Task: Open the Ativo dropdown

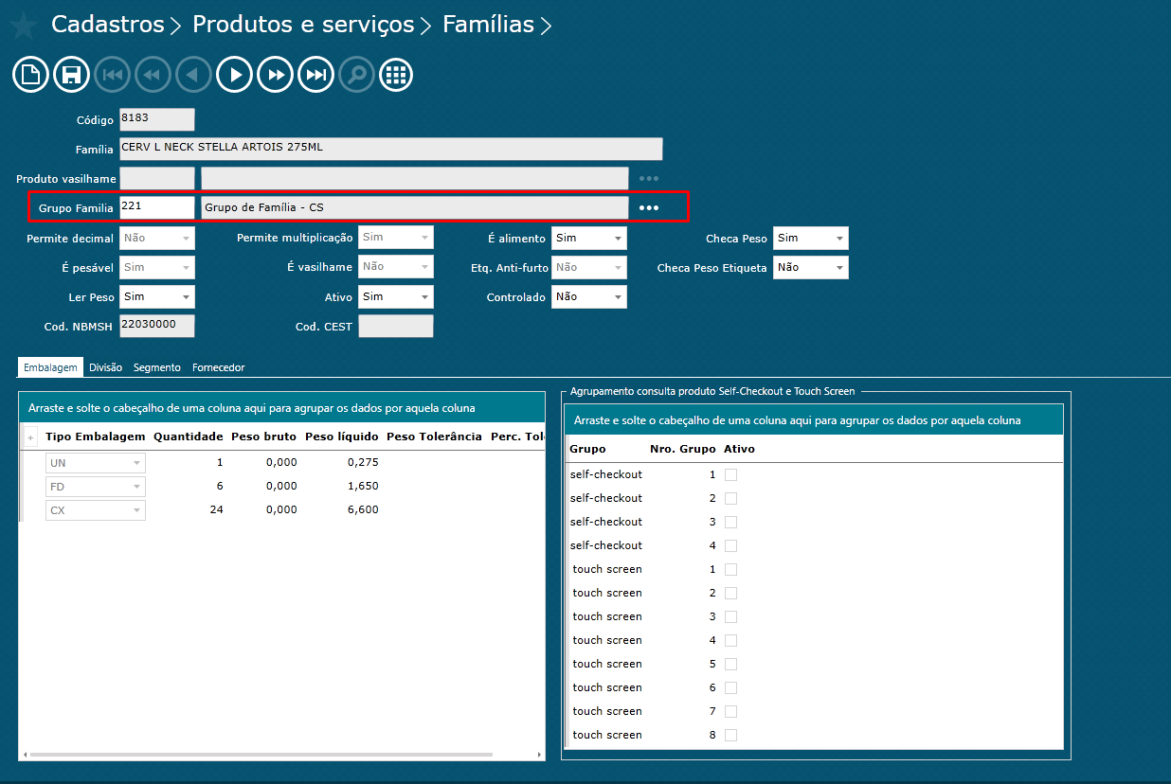Action: [x=396, y=297]
